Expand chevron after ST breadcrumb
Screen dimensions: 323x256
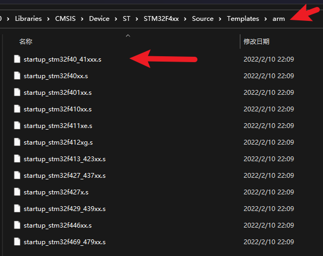tap(137, 19)
